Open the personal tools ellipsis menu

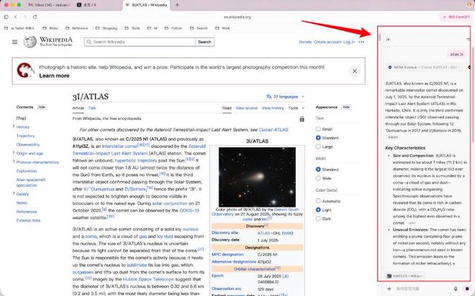[x=362, y=42]
